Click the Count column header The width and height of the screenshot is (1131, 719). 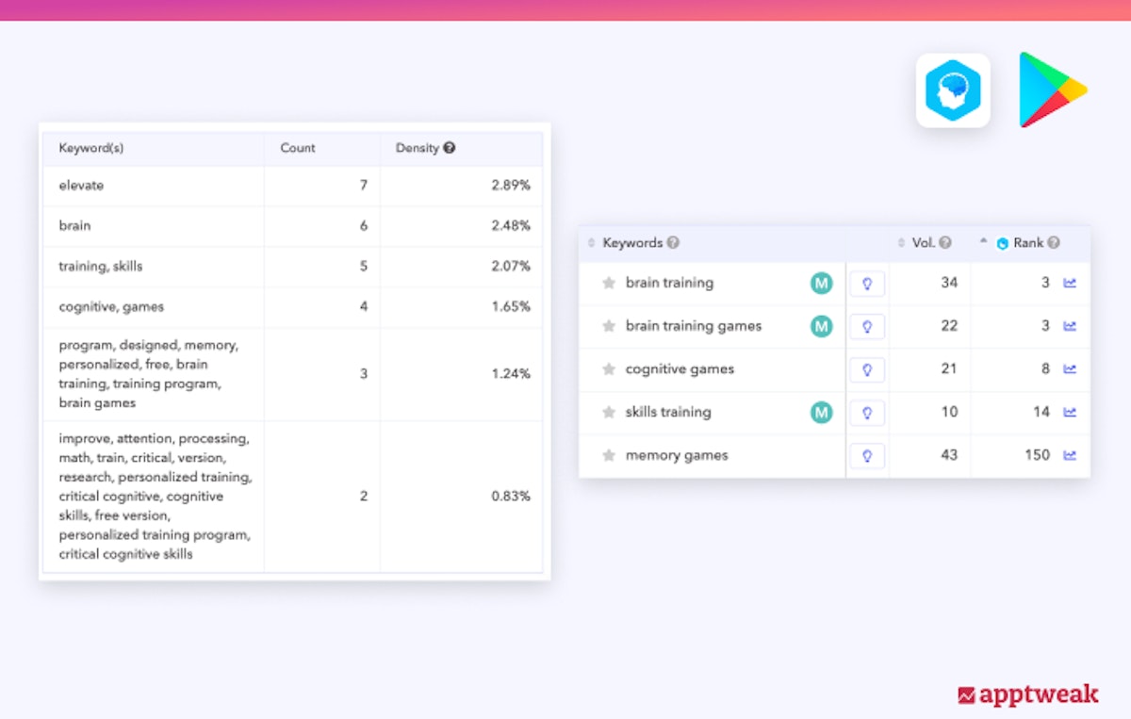pos(298,148)
